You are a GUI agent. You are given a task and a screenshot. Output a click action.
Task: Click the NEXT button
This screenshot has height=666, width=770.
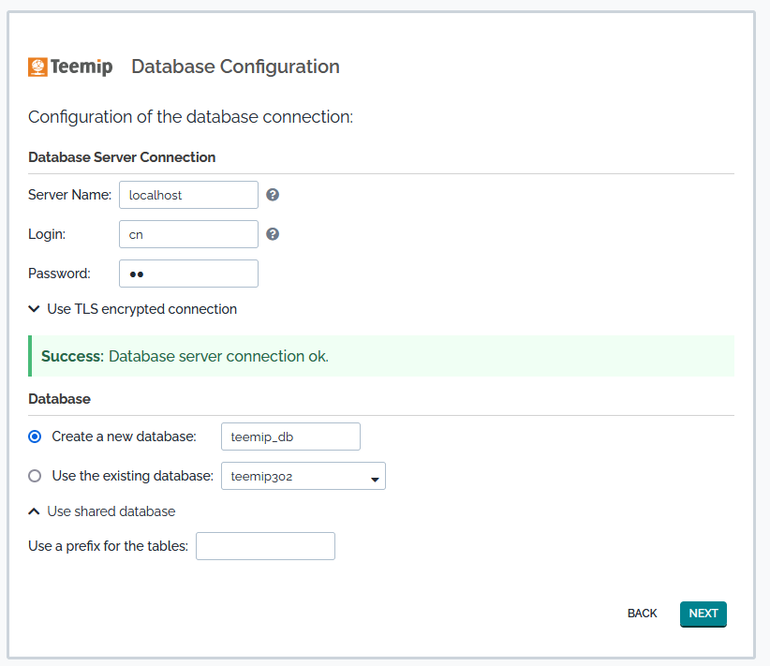[703, 614]
